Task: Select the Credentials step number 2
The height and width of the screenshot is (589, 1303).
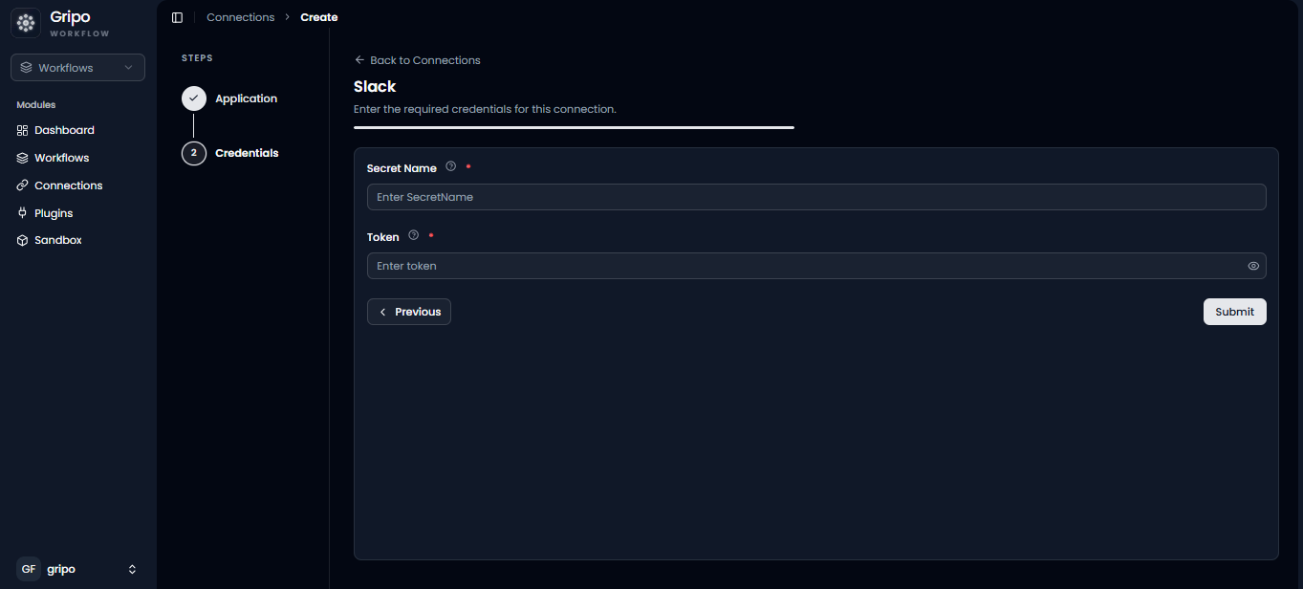Action: 194,153
